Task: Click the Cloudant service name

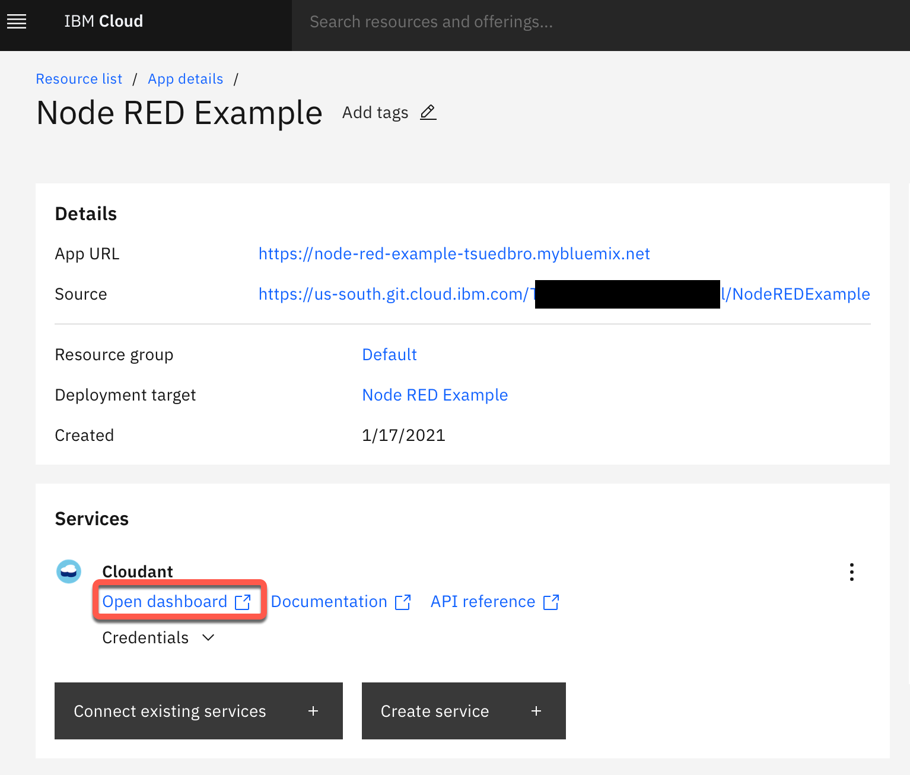Action: click(x=138, y=571)
